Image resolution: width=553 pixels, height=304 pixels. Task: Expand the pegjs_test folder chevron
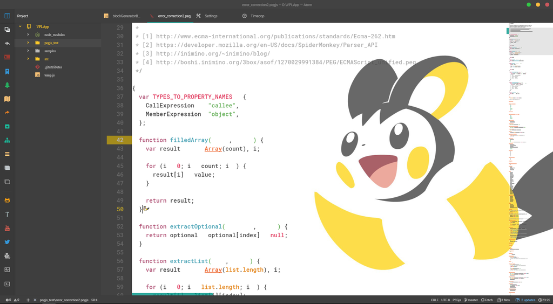click(28, 43)
